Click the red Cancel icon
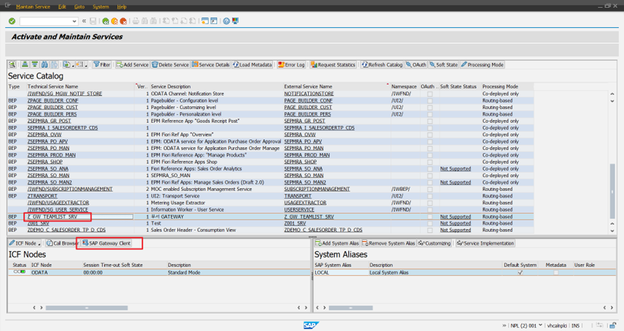Screen dimensions: 624x331 point(123,21)
